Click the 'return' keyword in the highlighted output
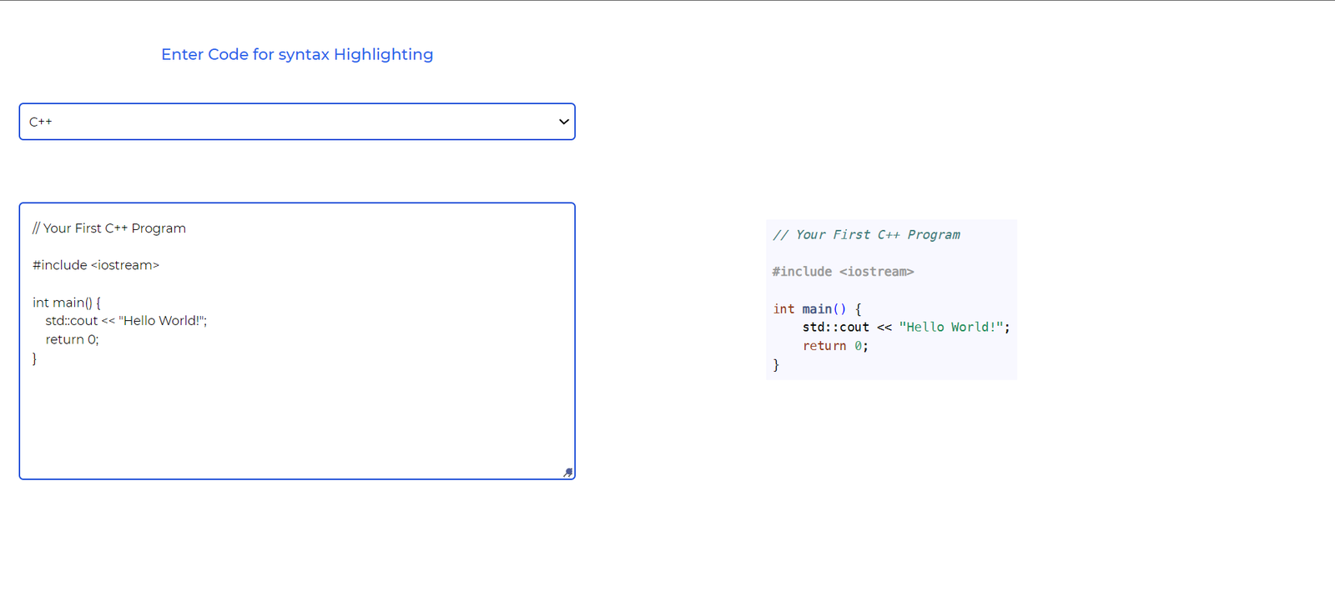 [824, 346]
